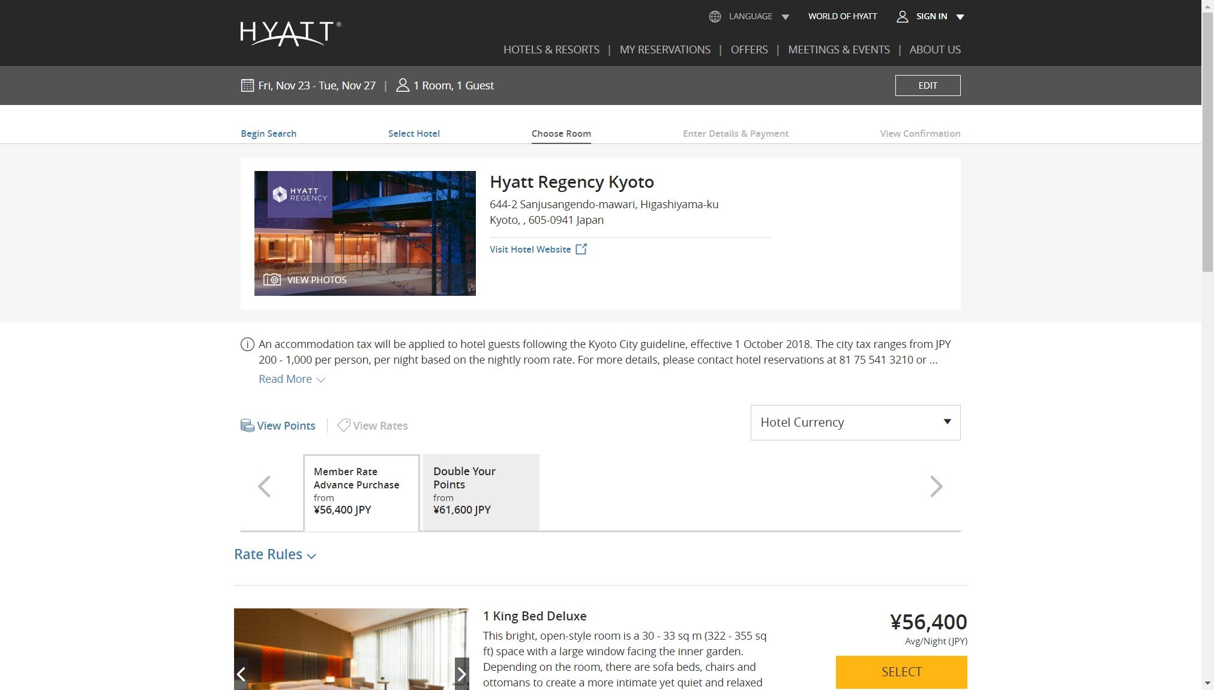Show next rate plans with right arrow
The height and width of the screenshot is (690, 1214).
(936, 487)
